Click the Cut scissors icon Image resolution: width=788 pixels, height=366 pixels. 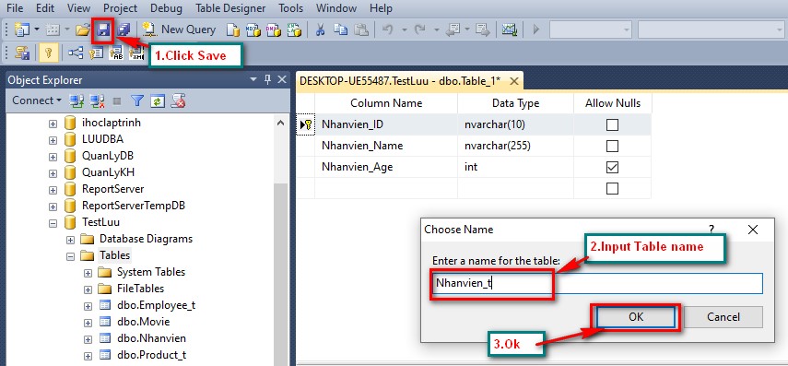[x=320, y=30]
